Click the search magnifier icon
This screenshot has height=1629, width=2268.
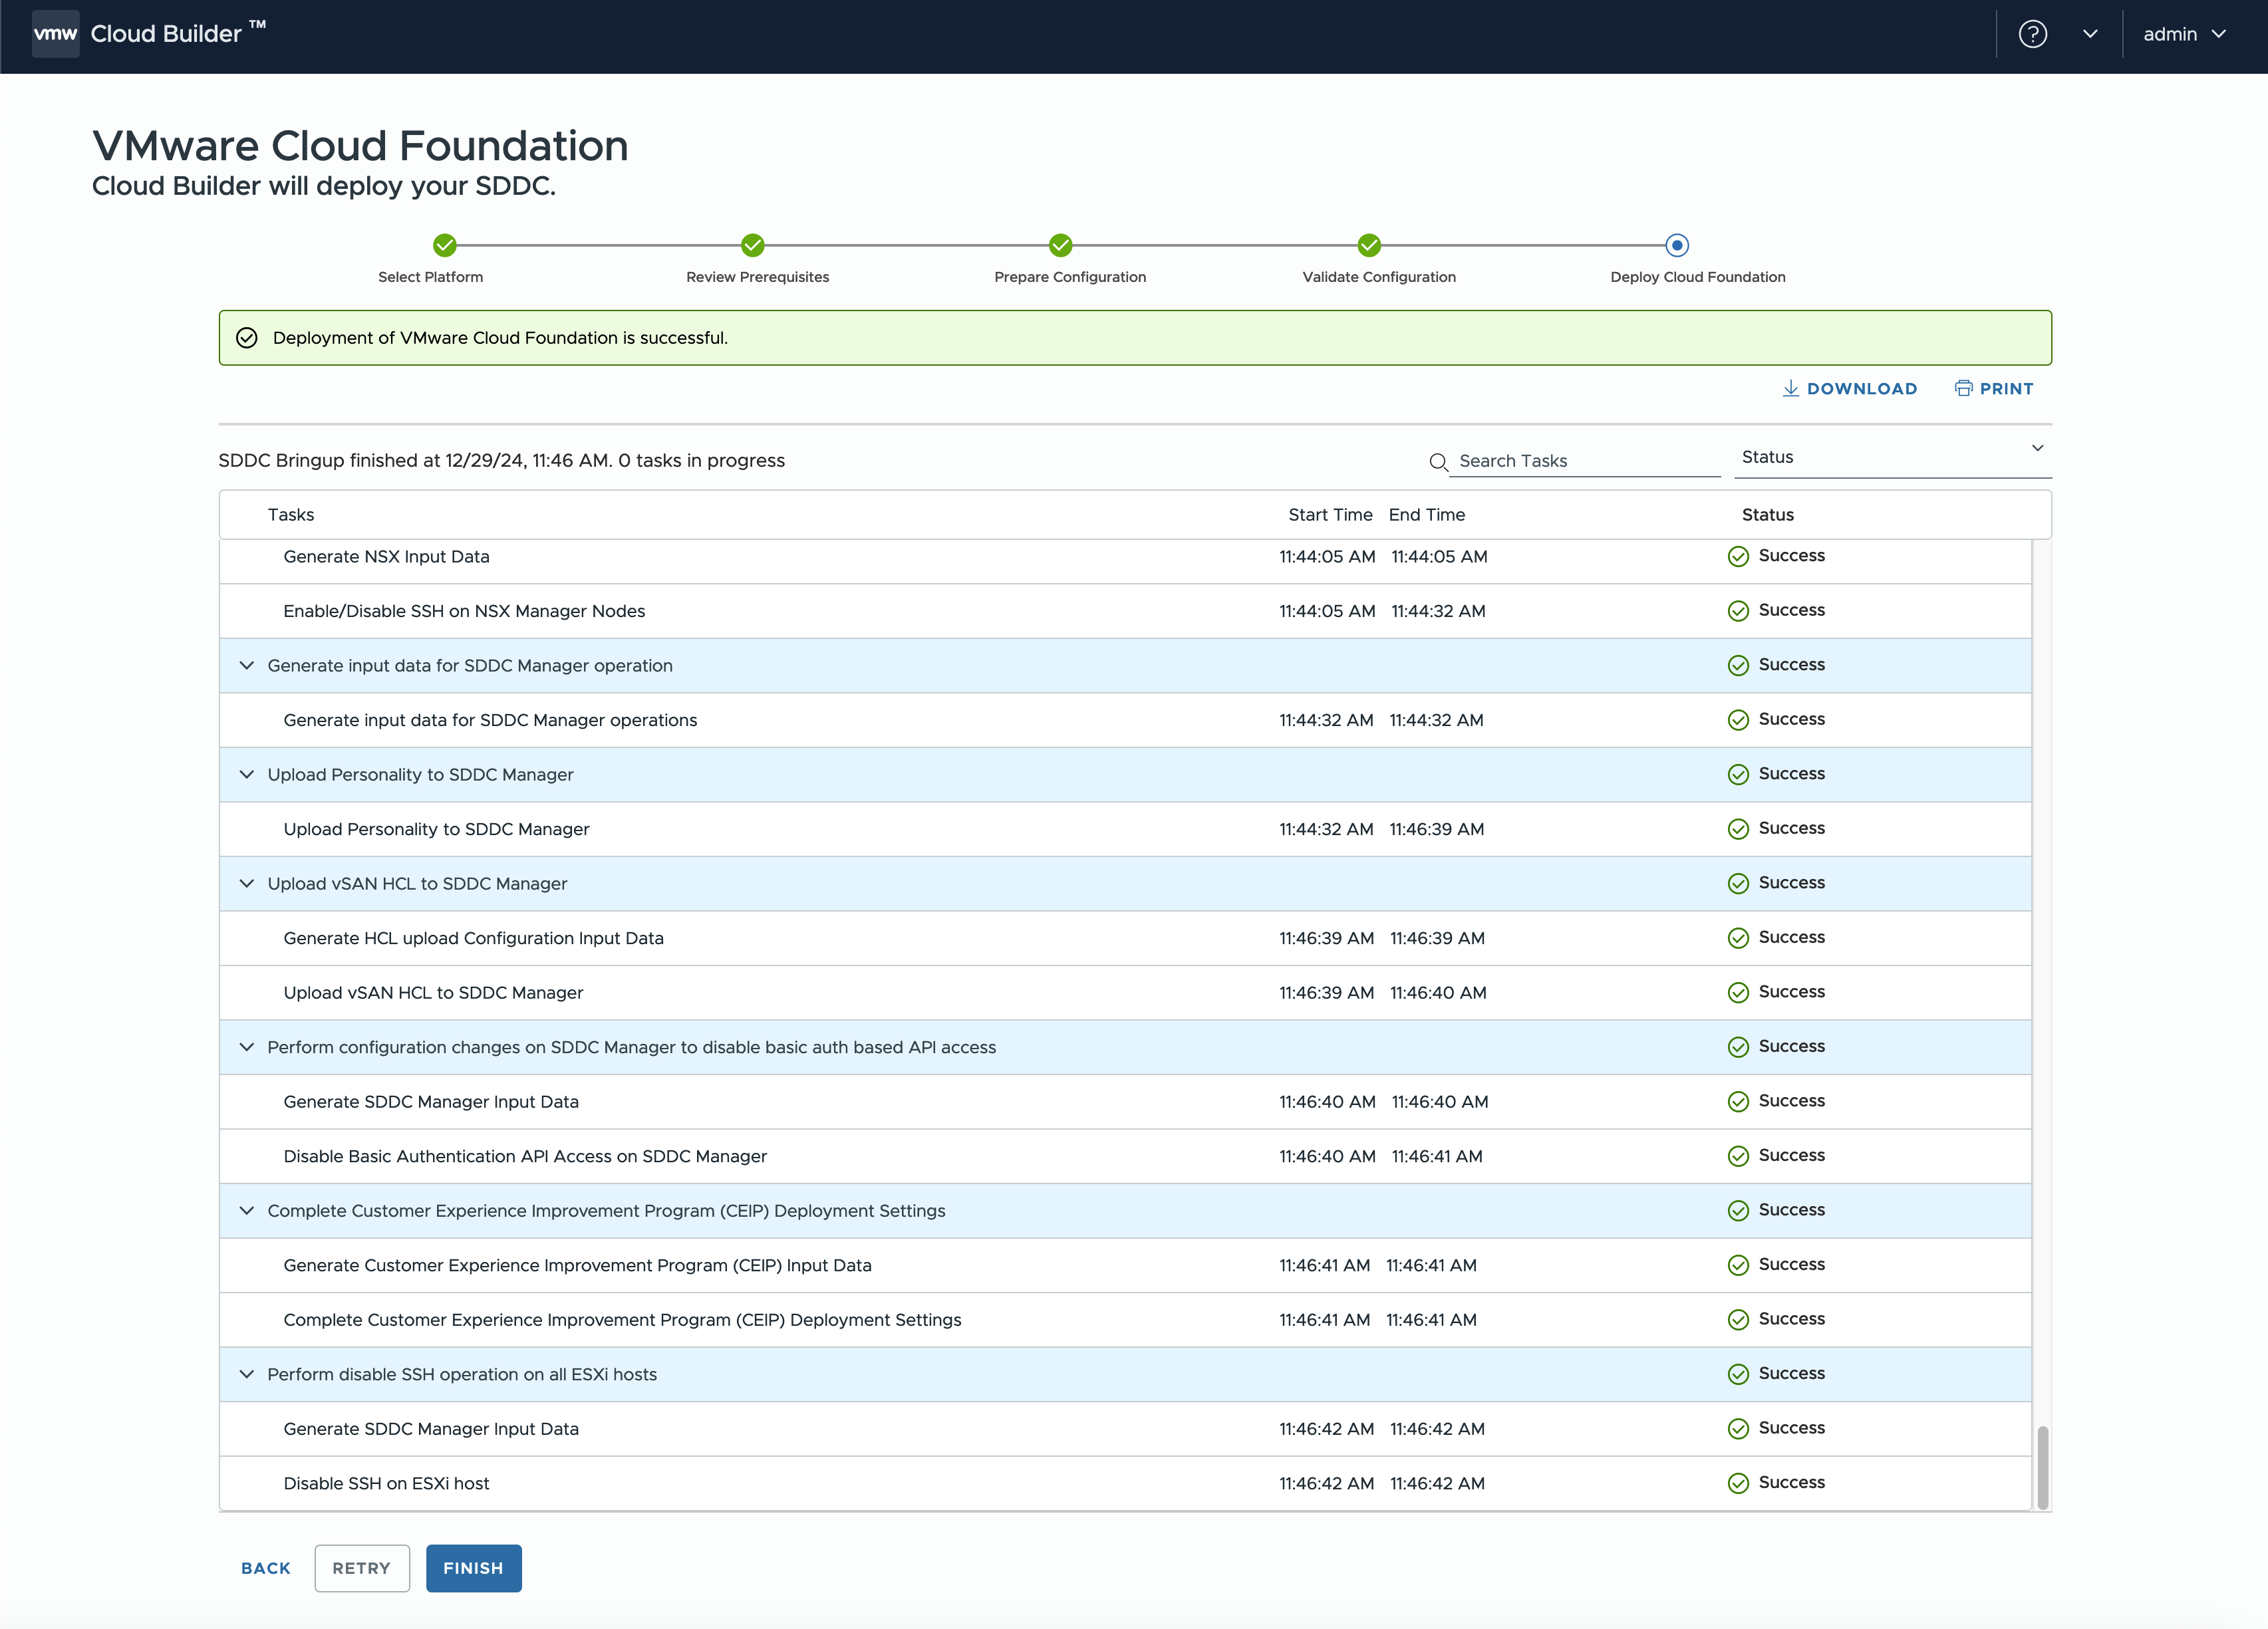click(x=1438, y=461)
